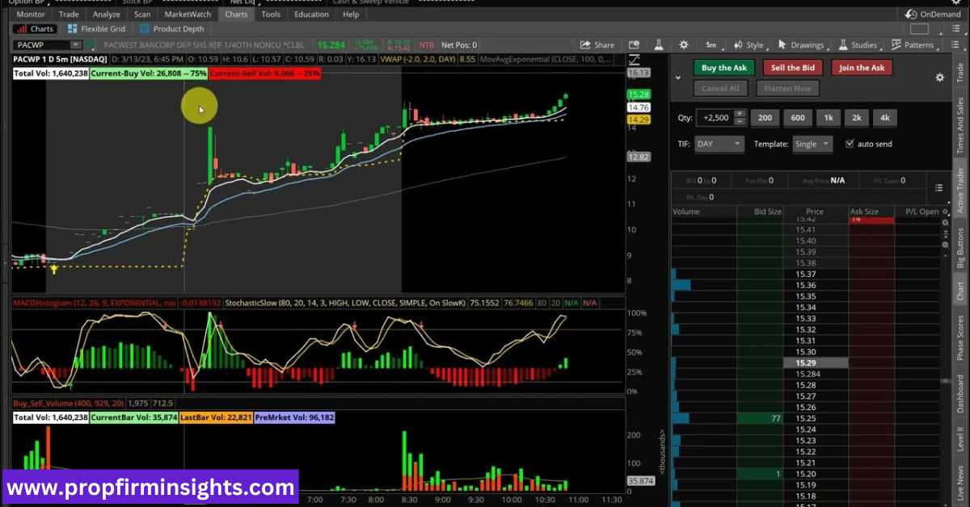Click the OnDemand button

[x=933, y=15]
